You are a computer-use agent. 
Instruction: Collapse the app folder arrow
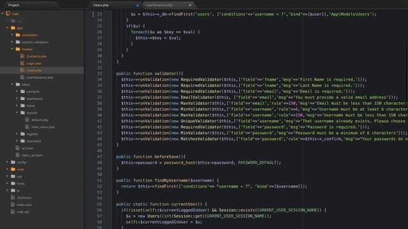[7, 28]
